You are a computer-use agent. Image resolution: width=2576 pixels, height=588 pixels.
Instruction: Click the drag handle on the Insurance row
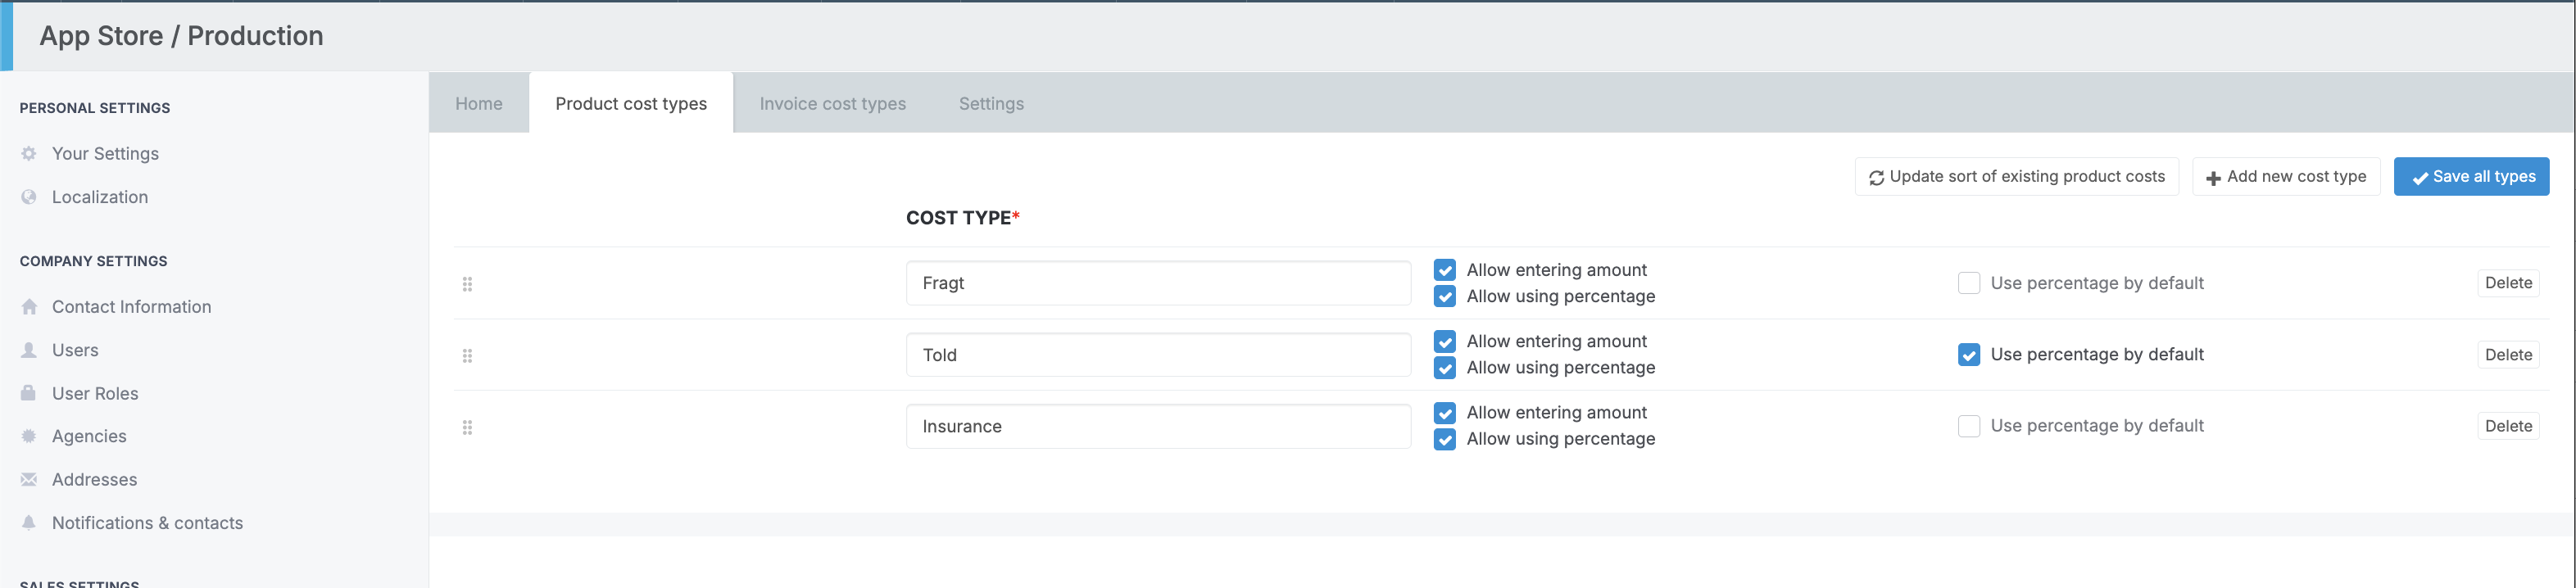coord(467,427)
